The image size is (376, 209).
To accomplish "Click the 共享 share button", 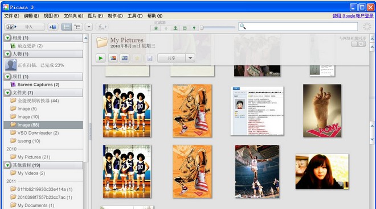I will (x=171, y=58).
